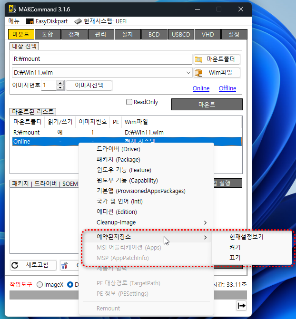Open the 메뉴 menu
The height and width of the screenshot is (319, 296).
(14, 21)
